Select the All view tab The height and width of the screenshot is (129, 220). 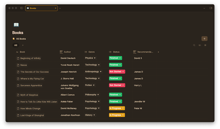(16, 45)
